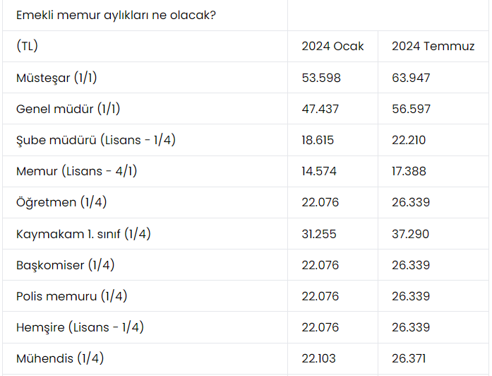Select the '2024 Ocak' column header
The image size is (492, 376).
[x=332, y=47]
